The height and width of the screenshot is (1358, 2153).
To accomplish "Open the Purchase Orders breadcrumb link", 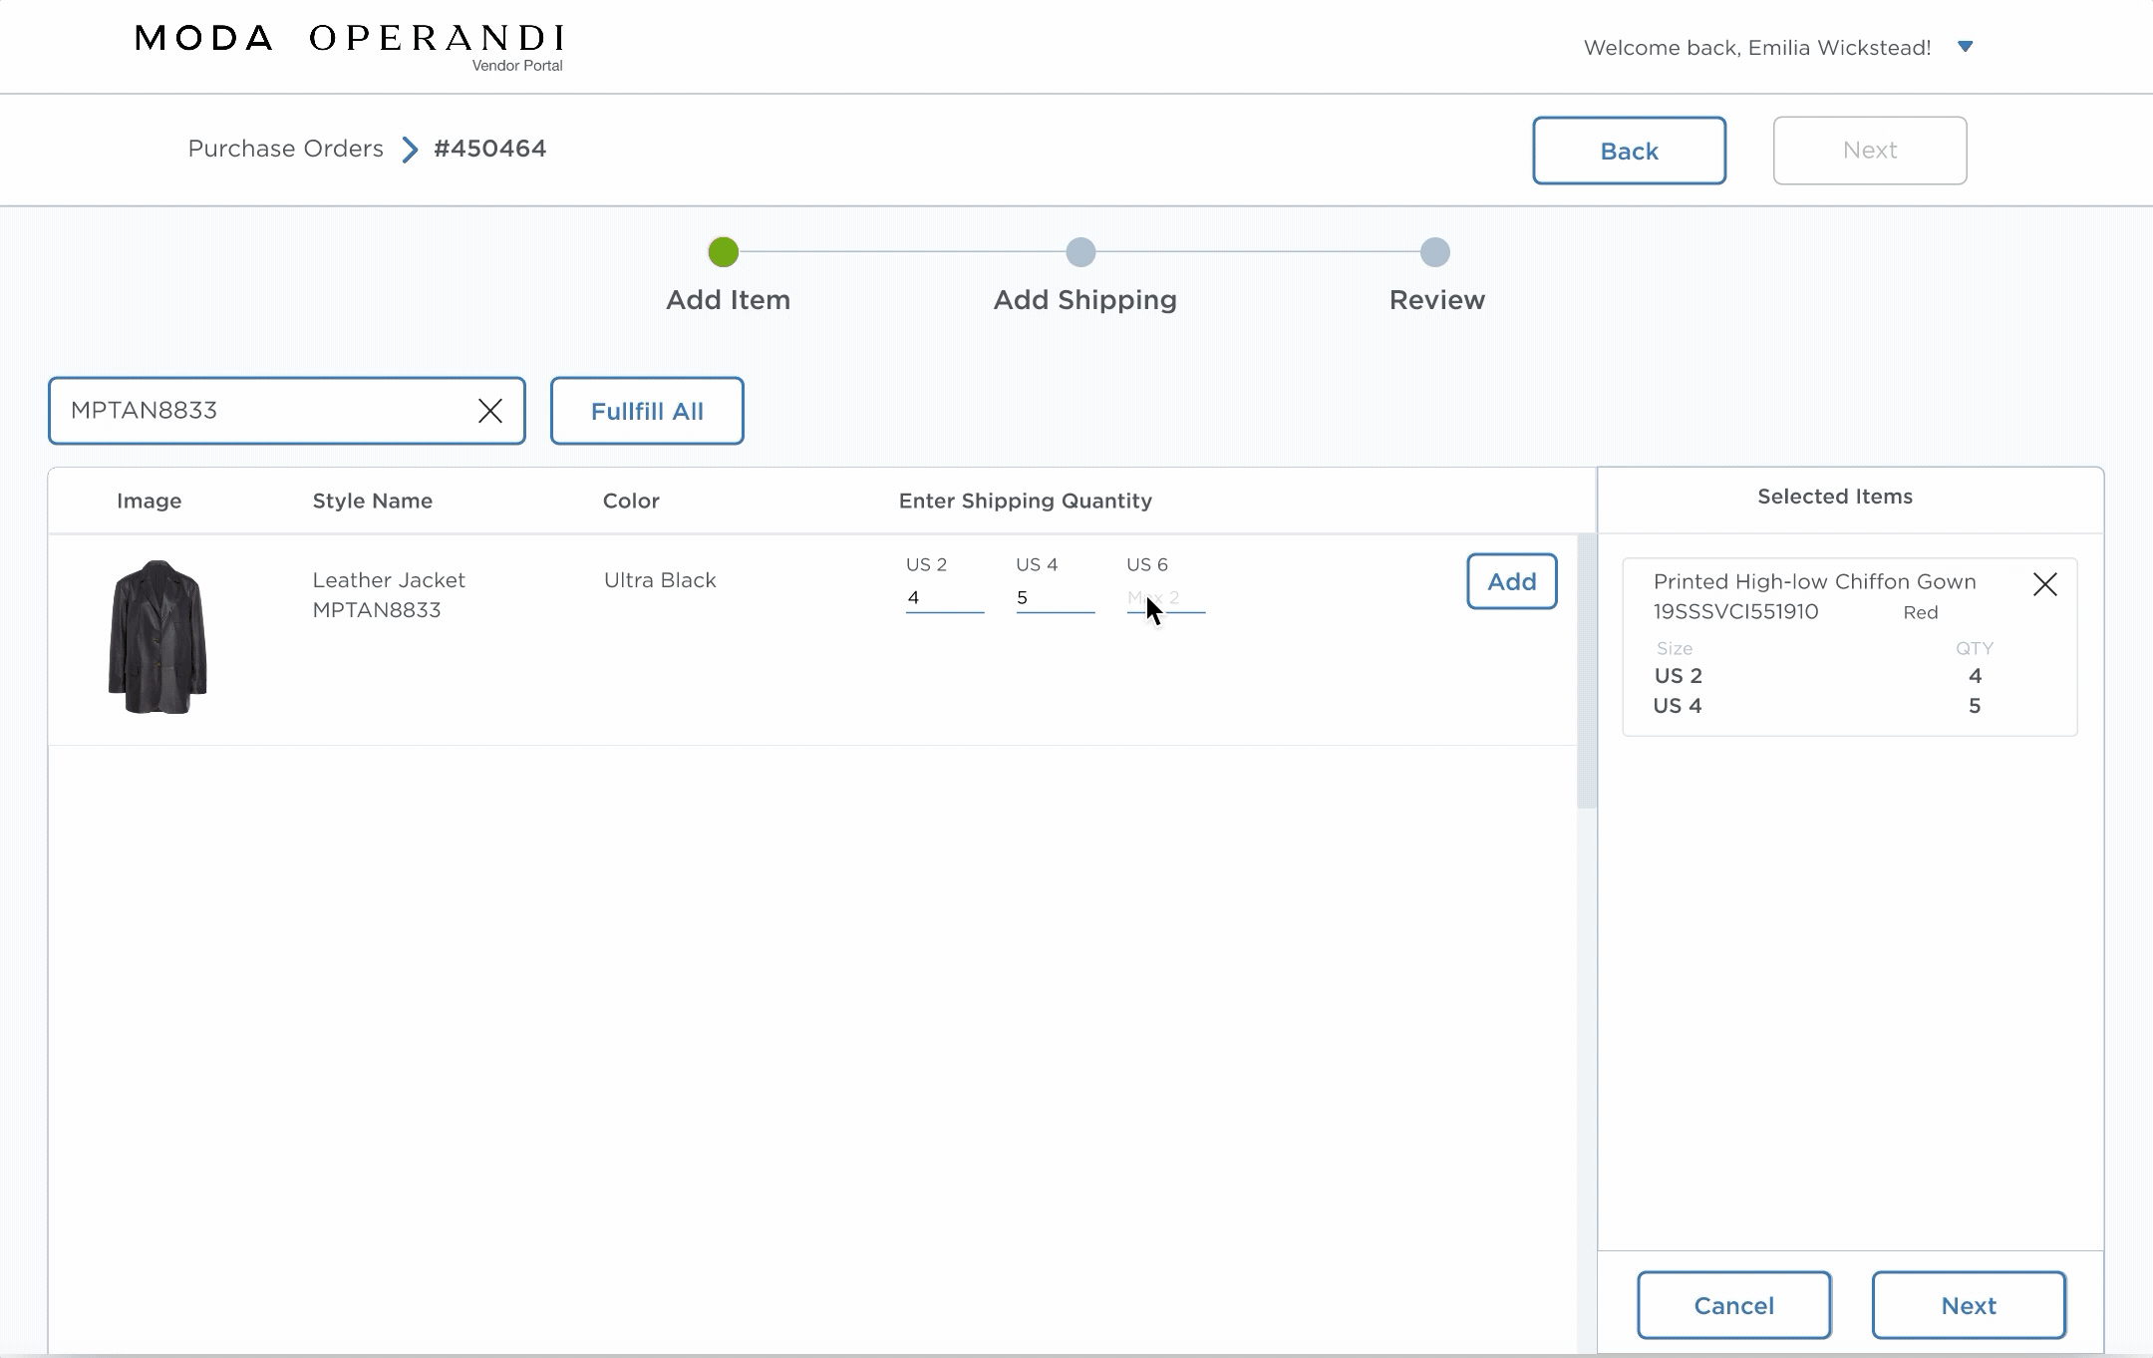I will tap(285, 149).
